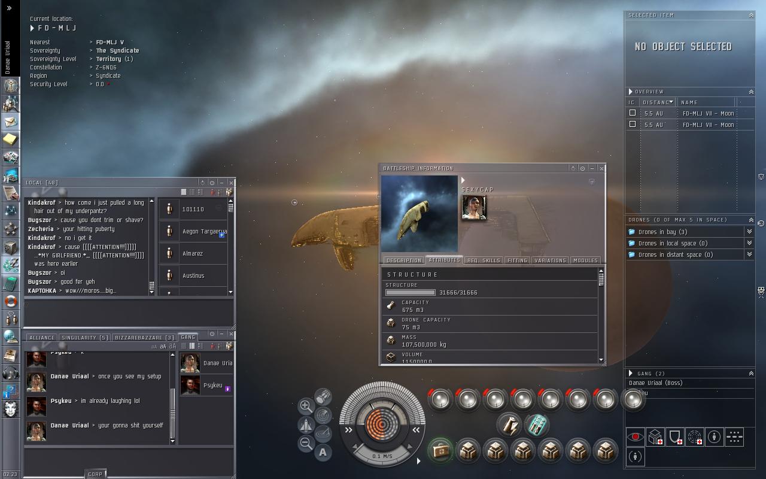
Task: Broadcast need armor cube icon
Action: [655, 437]
